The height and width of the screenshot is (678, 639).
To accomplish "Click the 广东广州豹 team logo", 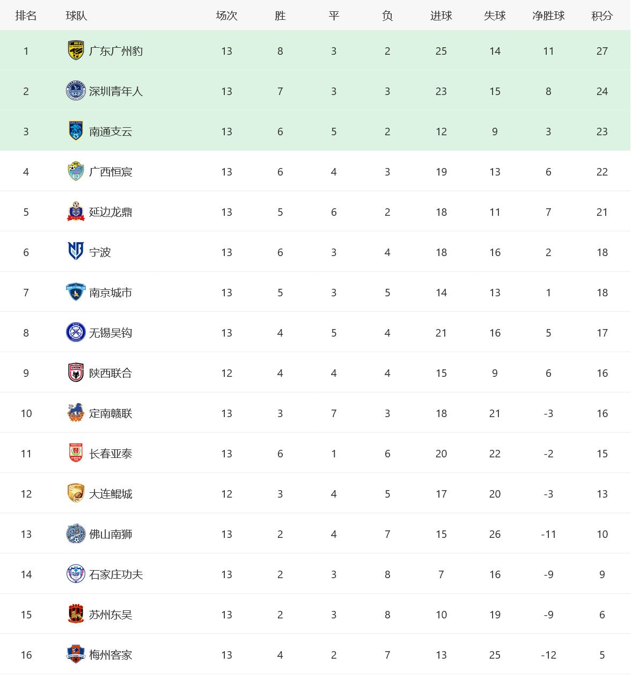I will (x=76, y=50).
